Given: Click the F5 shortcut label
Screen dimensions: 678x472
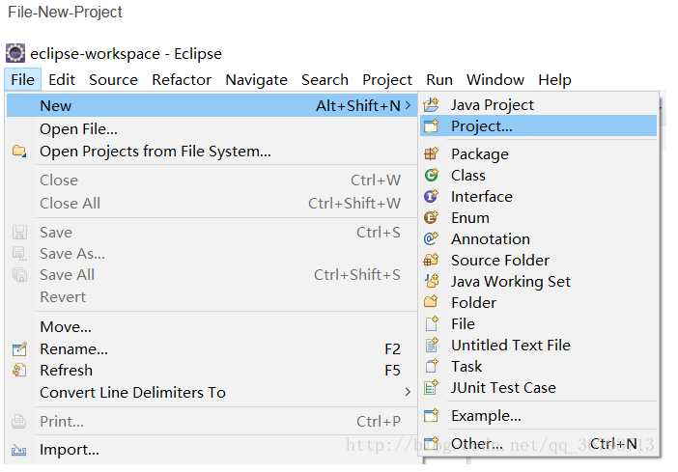Looking at the screenshot, I should tap(393, 370).
